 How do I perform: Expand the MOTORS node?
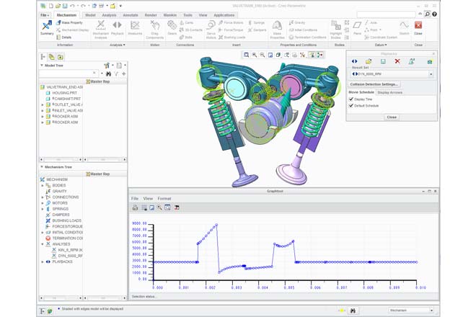[x=43, y=203]
